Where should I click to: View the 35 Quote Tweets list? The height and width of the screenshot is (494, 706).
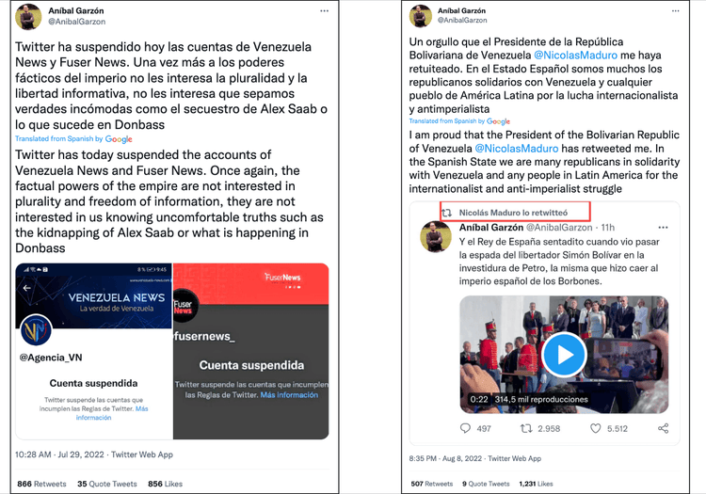[107, 484]
